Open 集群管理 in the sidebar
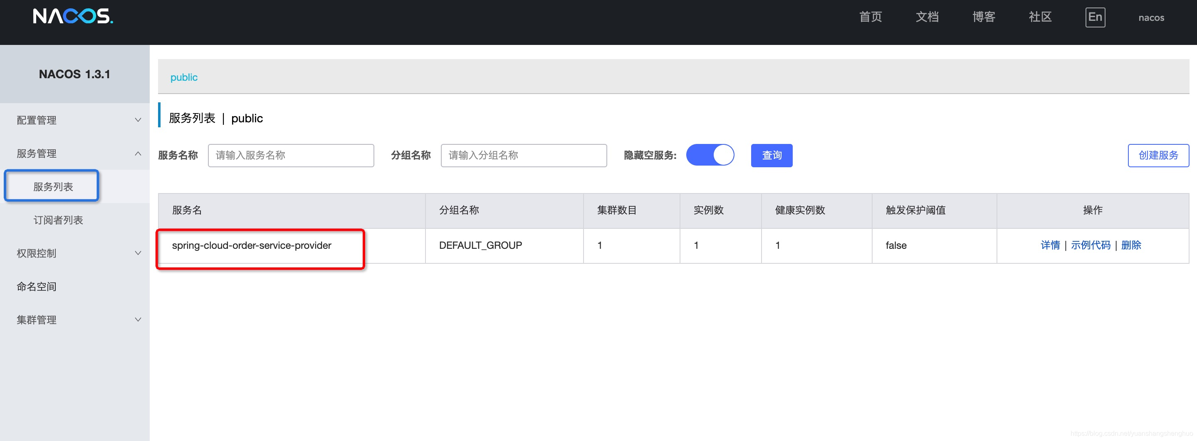 [x=36, y=320]
